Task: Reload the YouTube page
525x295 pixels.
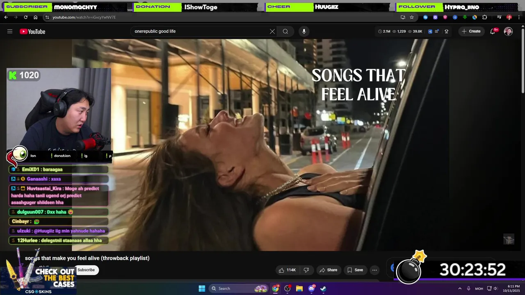Action: click(25, 17)
